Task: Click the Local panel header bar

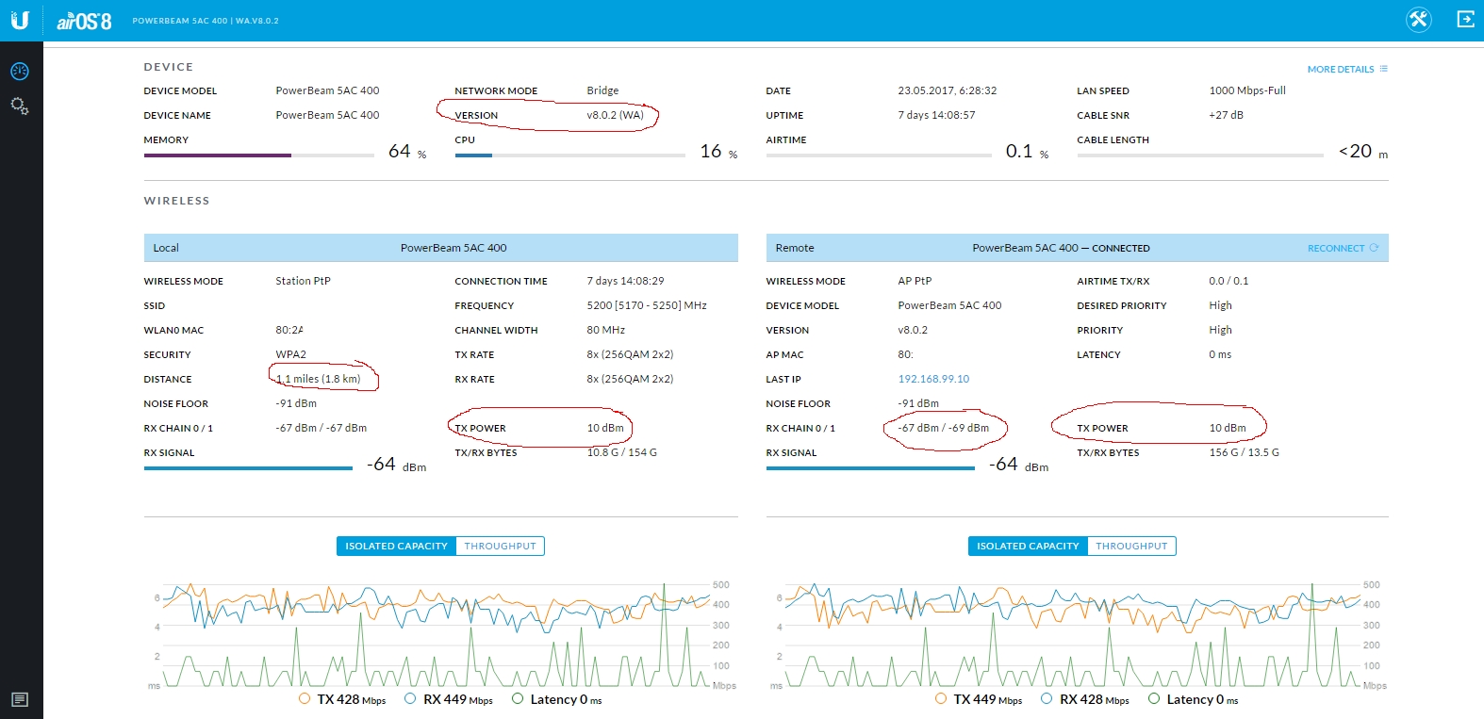Action: coord(440,248)
